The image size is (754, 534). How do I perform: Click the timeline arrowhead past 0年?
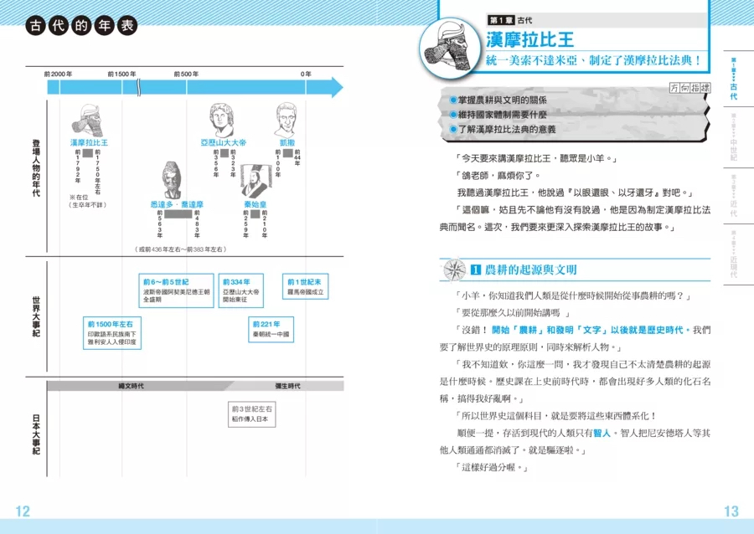[338, 87]
